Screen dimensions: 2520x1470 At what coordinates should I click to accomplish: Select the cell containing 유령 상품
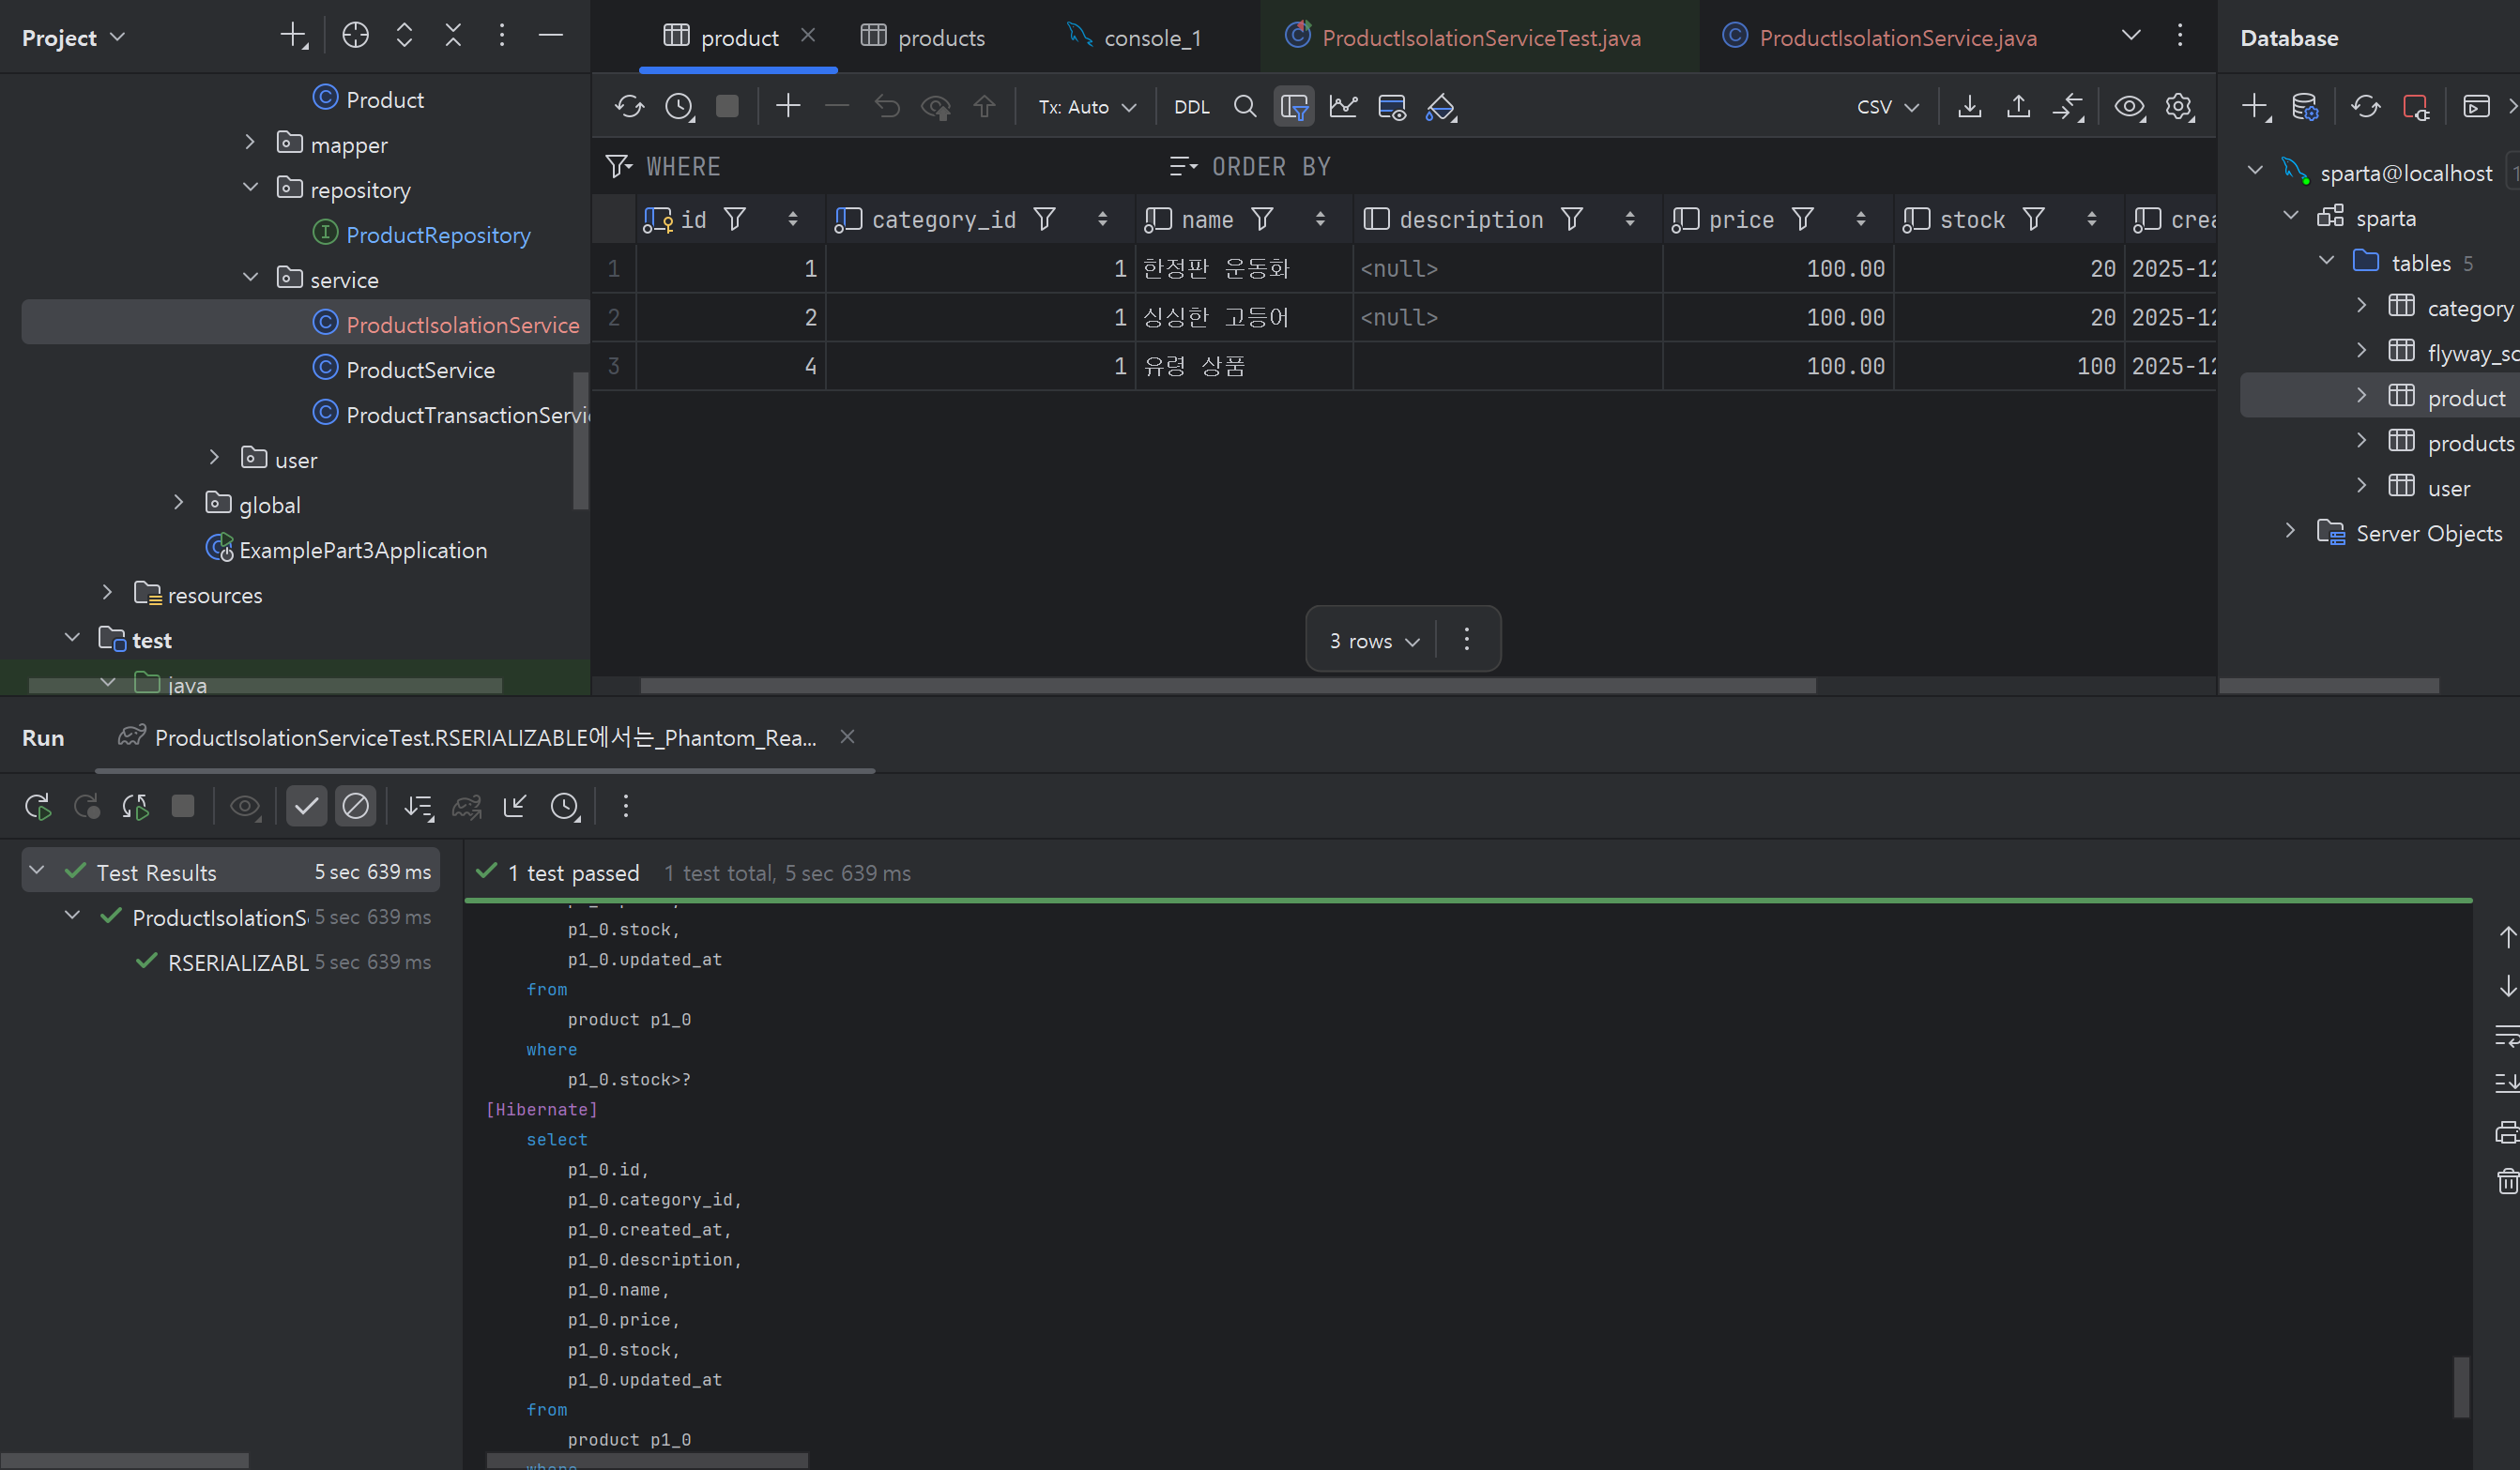pos(1244,366)
